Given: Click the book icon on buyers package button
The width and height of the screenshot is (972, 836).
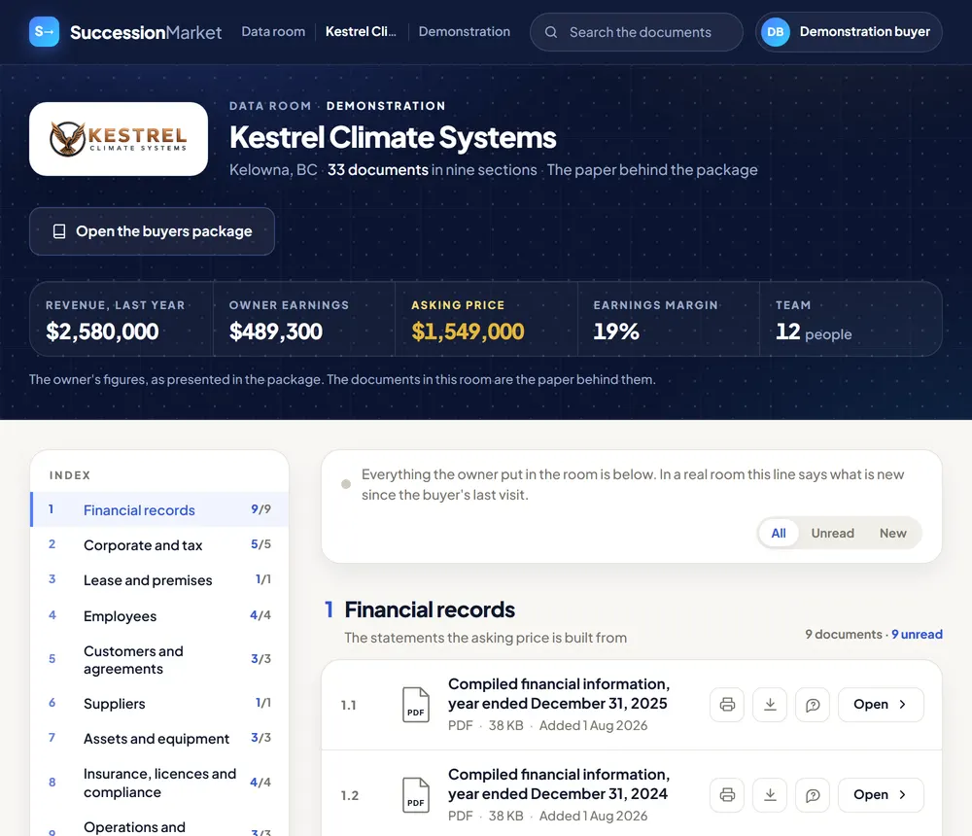Looking at the screenshot, I should [59, 231].
